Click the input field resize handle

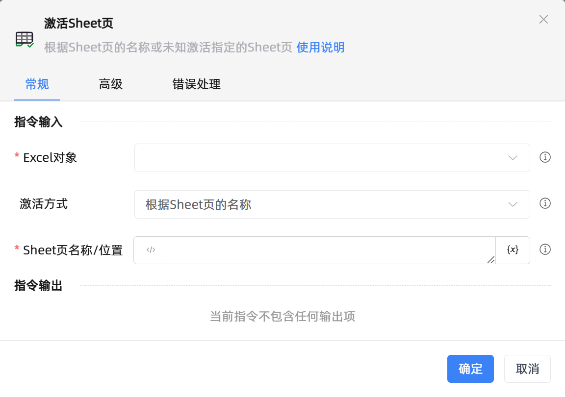click(491, 260)
